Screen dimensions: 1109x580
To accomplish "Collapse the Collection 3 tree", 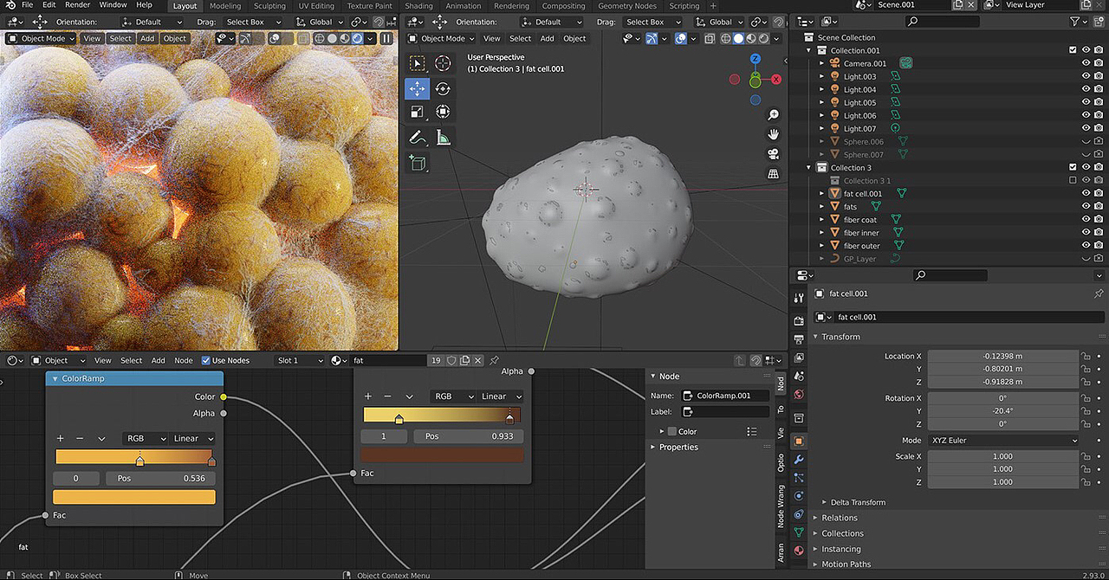I will tap(809, 168).
